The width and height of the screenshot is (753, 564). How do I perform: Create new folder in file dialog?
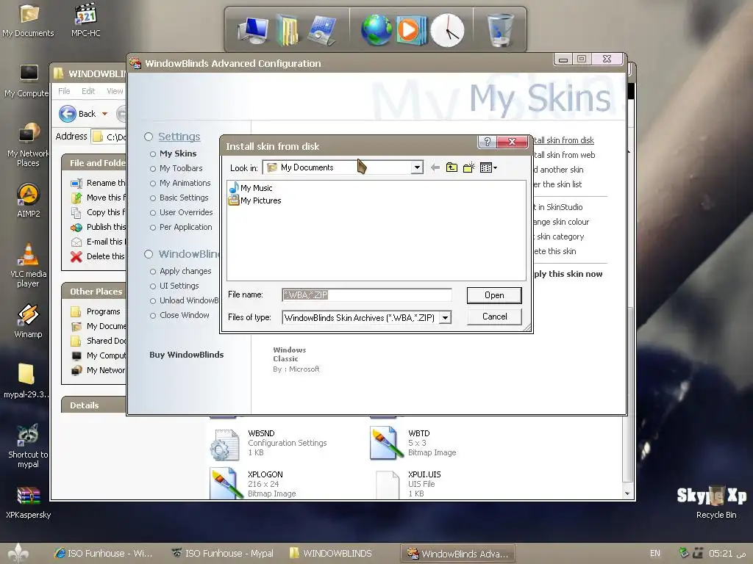468,167
